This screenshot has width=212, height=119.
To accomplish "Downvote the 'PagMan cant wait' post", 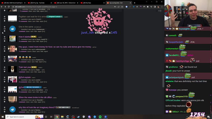I will tap(5, 21).
